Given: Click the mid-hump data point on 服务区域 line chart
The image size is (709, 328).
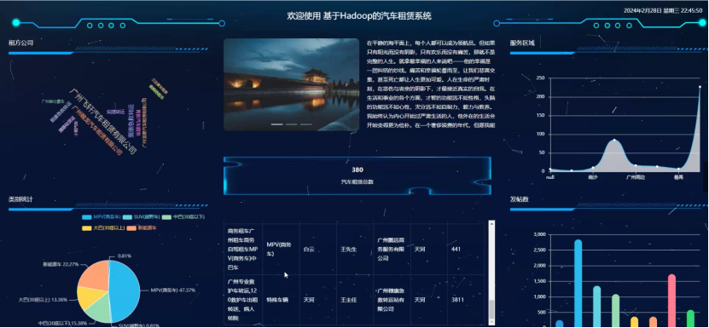Looking at the screenshot, I should point(614,140).
